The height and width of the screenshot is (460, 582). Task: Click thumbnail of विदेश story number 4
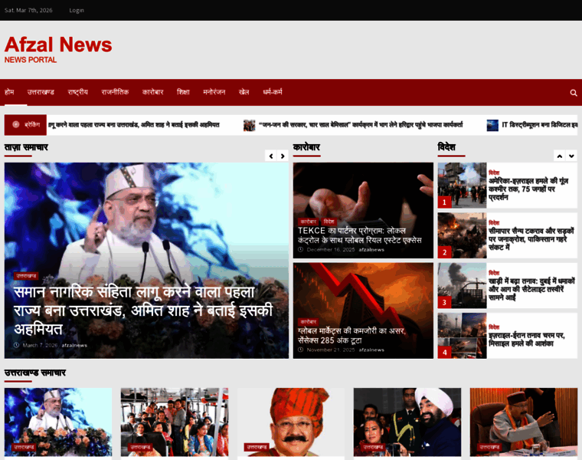tap(462, 336)
